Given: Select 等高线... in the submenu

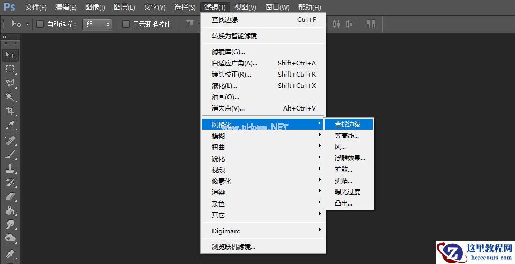Looking at the screenshot, I should coord(349,136).
